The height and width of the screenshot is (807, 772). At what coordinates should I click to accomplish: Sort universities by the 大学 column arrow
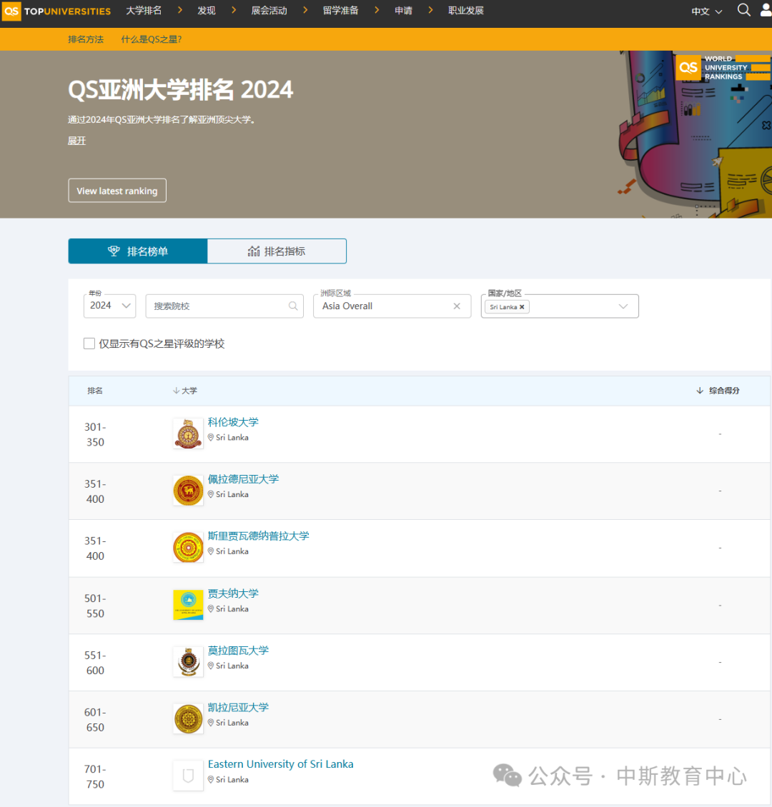(176, 391)
